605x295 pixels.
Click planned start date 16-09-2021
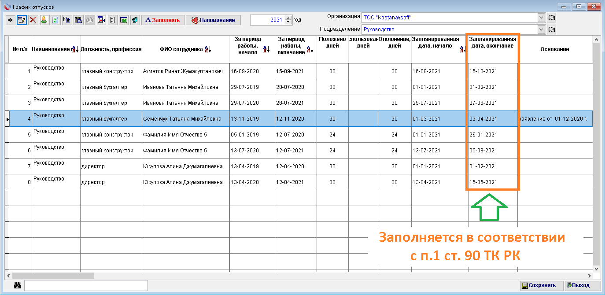pos(439,71)
